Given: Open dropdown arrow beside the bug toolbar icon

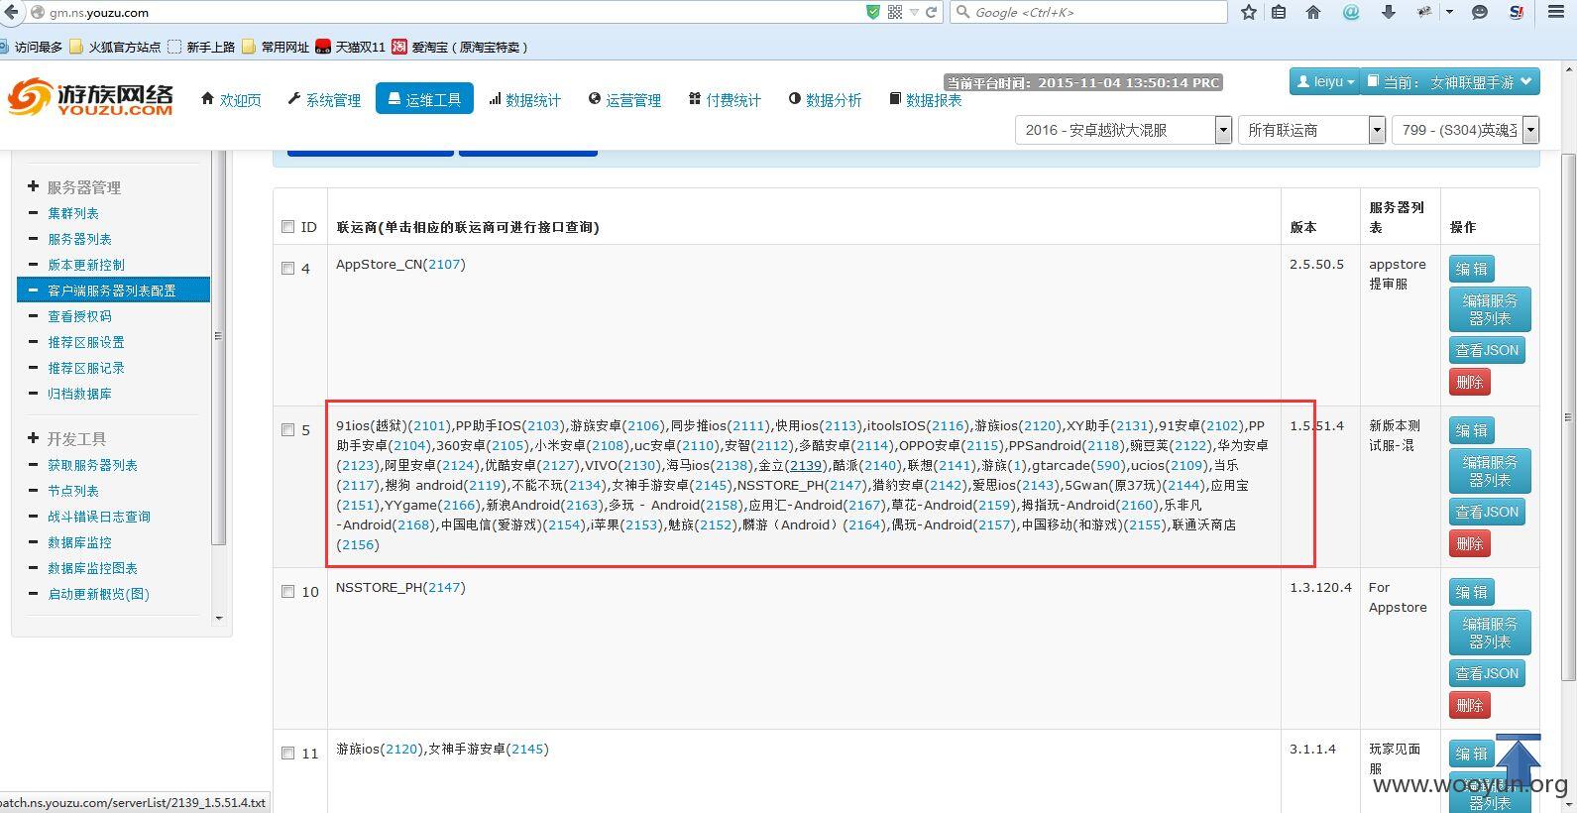Looking at the screenshot, I should 1449,12.
